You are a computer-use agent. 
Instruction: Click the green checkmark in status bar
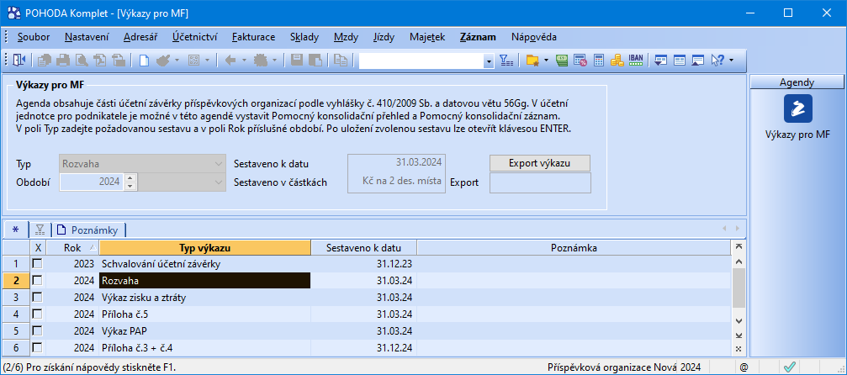coord(789,367)
